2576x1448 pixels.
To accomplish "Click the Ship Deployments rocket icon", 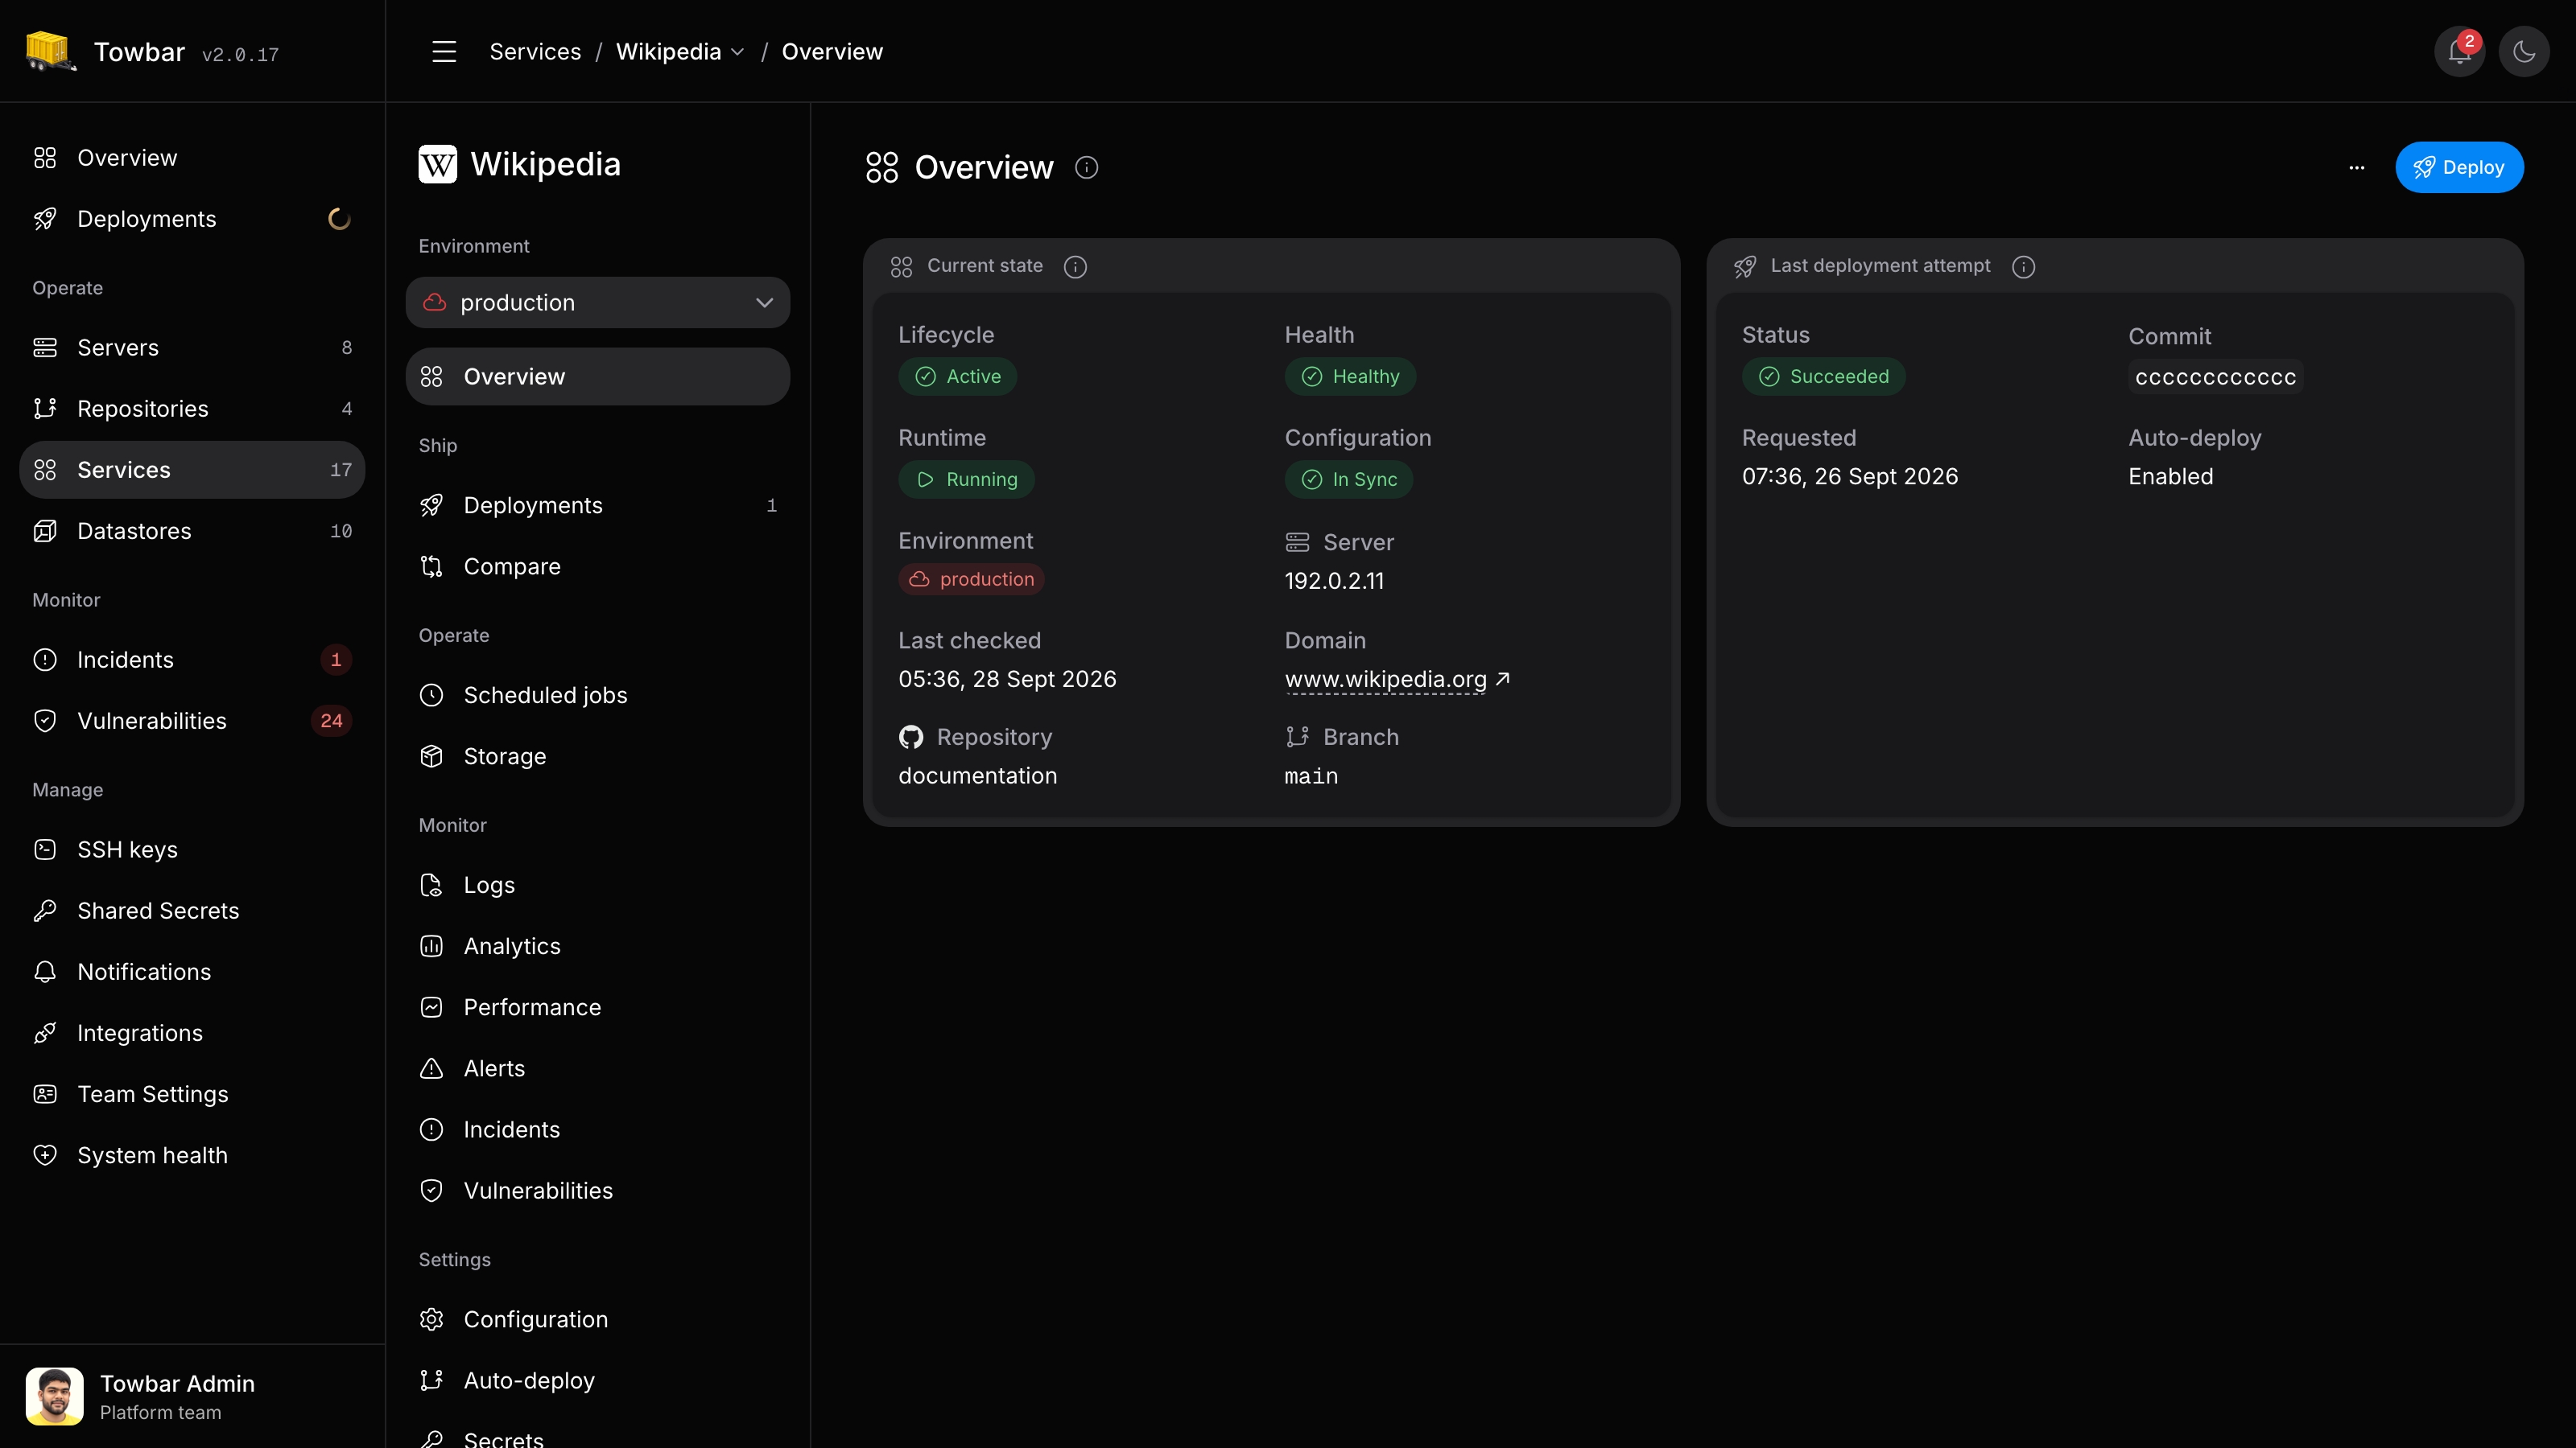I will tap(431, 506).
